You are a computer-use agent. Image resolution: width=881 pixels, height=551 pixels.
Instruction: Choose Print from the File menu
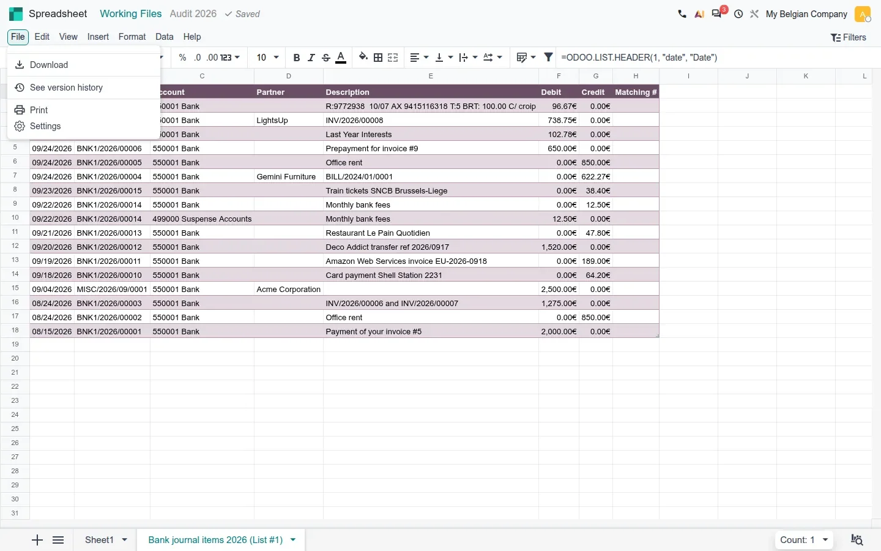click(84, 110)
